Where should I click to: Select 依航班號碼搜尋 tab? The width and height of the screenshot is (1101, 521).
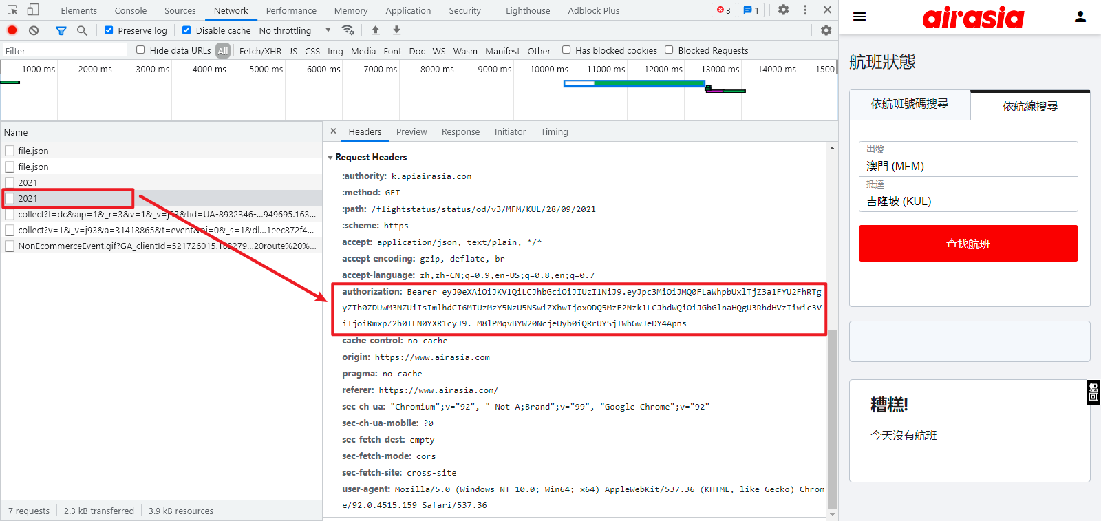click(x=910, y=104)
